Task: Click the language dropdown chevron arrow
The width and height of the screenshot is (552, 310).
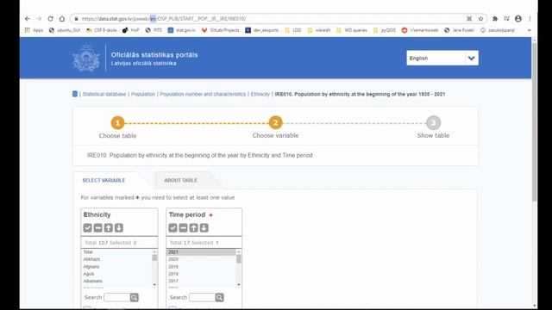Action: 472,58
